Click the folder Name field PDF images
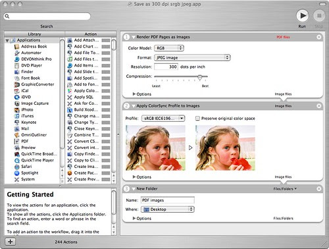Viewport: 329px width, 249px height. pos(168,200)
